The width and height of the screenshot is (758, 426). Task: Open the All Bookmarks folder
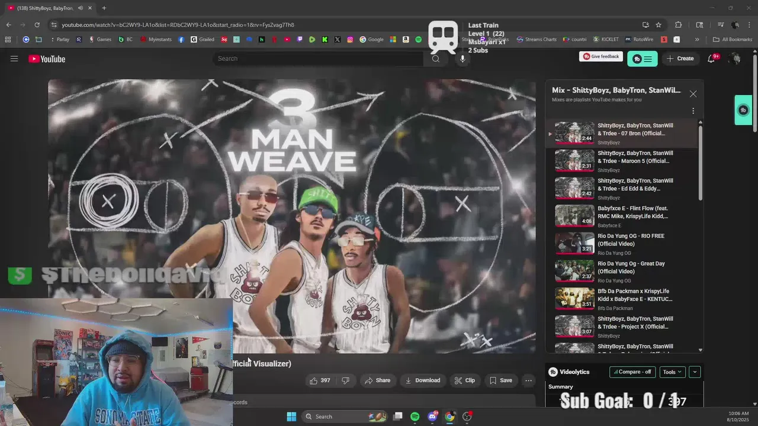tap(733, 40)
